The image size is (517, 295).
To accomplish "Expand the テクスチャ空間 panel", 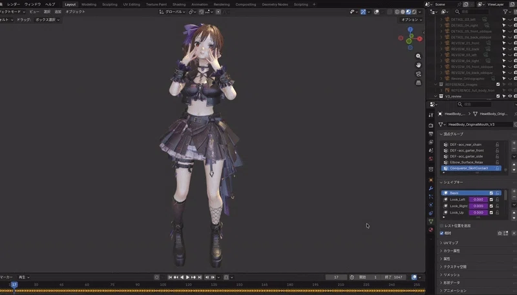I will coord(453,267).
